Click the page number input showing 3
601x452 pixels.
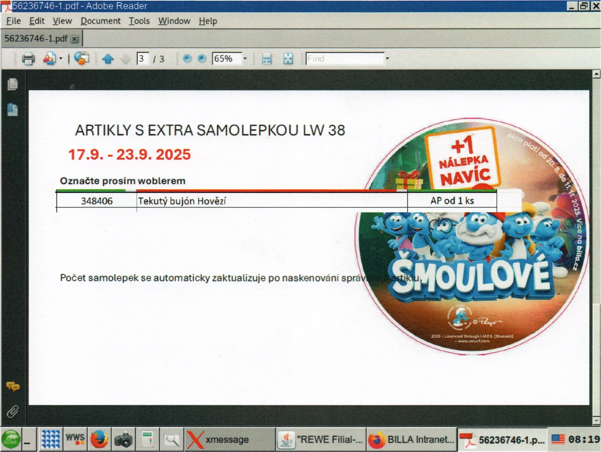142,59
